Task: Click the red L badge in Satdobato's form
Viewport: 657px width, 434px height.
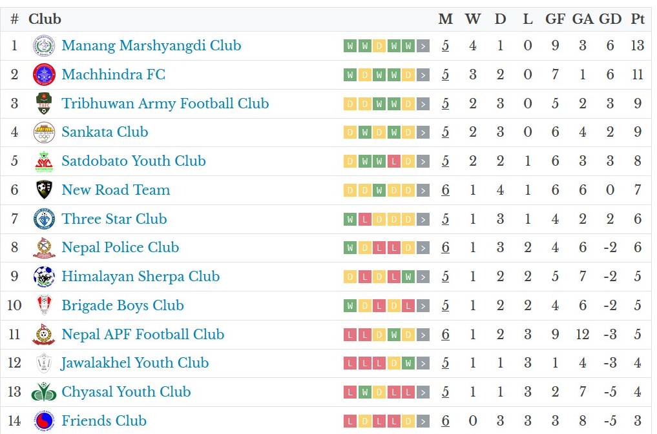Action: pyautogui.click(x=394, y=161)
